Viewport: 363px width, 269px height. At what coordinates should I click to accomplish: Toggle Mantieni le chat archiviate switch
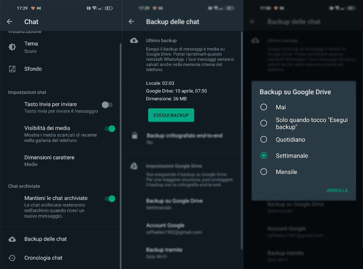tap(110, 199)
